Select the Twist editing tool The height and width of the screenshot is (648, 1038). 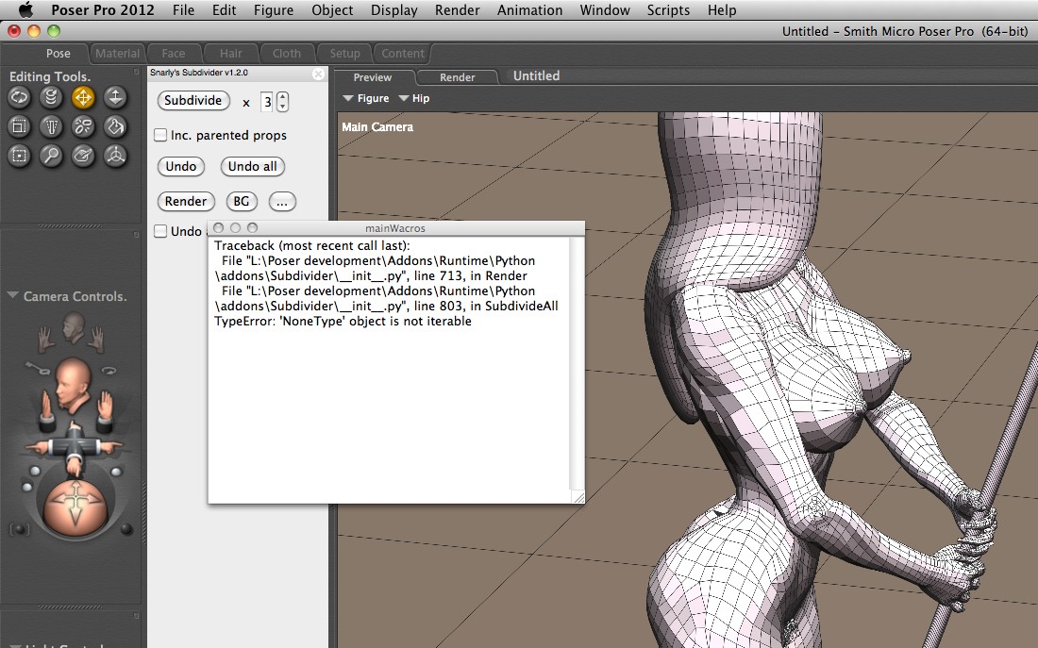click(x=51, y=96)
